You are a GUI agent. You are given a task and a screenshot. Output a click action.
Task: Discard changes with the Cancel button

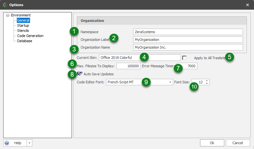(x=238, y=143)
